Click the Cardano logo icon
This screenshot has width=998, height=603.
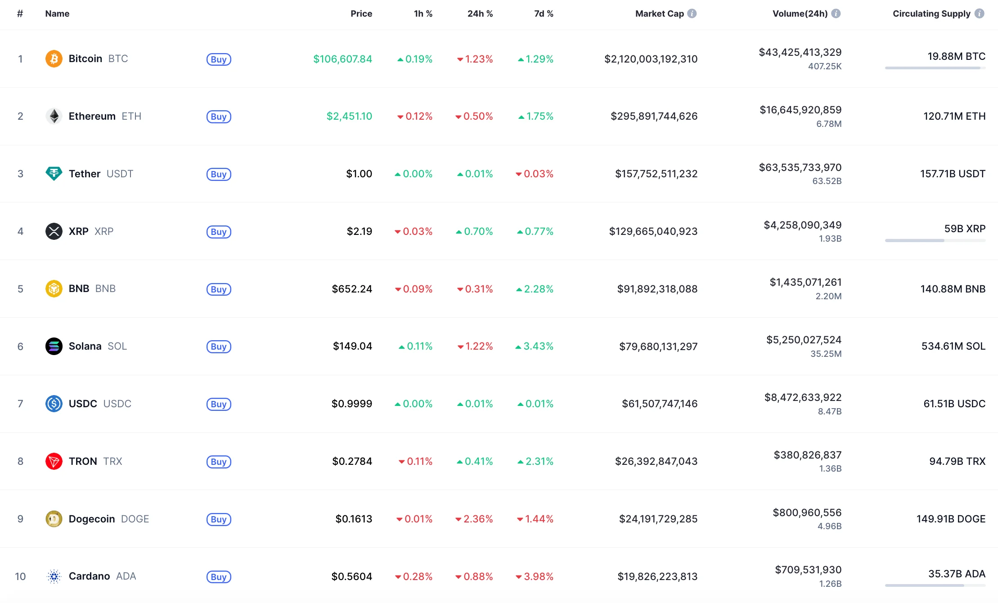coord(54,576)
